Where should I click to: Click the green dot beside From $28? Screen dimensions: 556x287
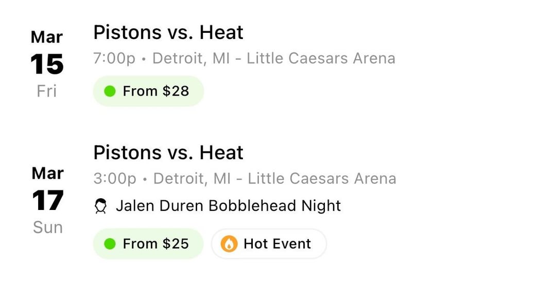(x=110, y=91)
